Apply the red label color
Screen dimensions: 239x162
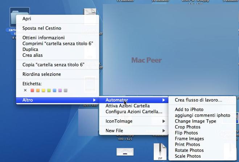point(32,90)
